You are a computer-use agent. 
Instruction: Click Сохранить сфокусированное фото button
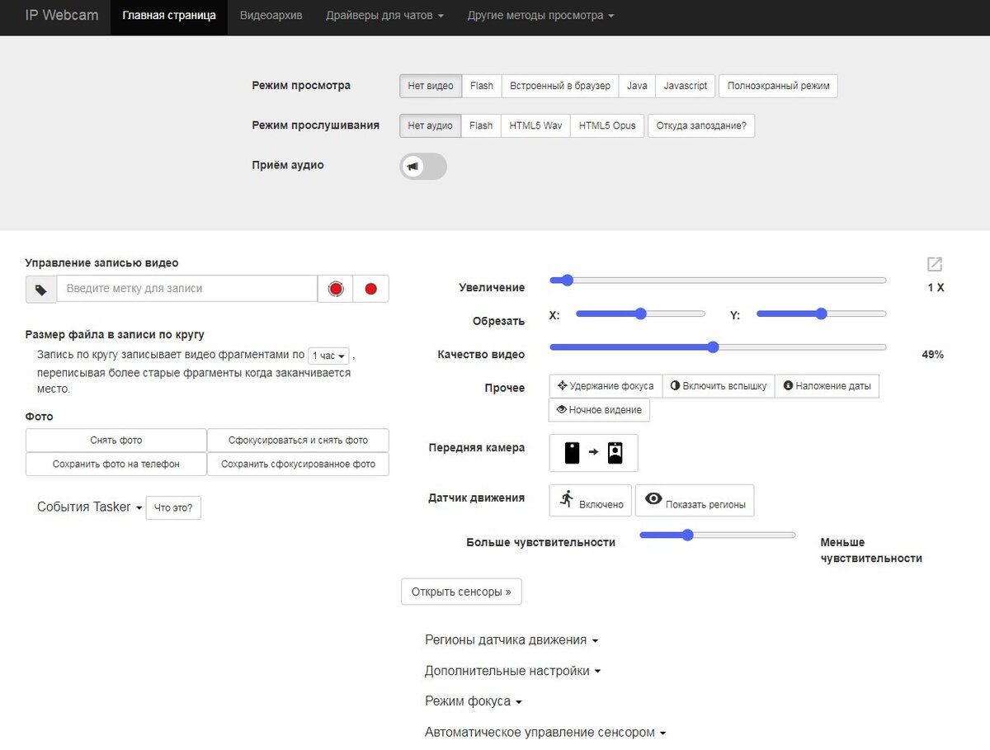[298, 465]
